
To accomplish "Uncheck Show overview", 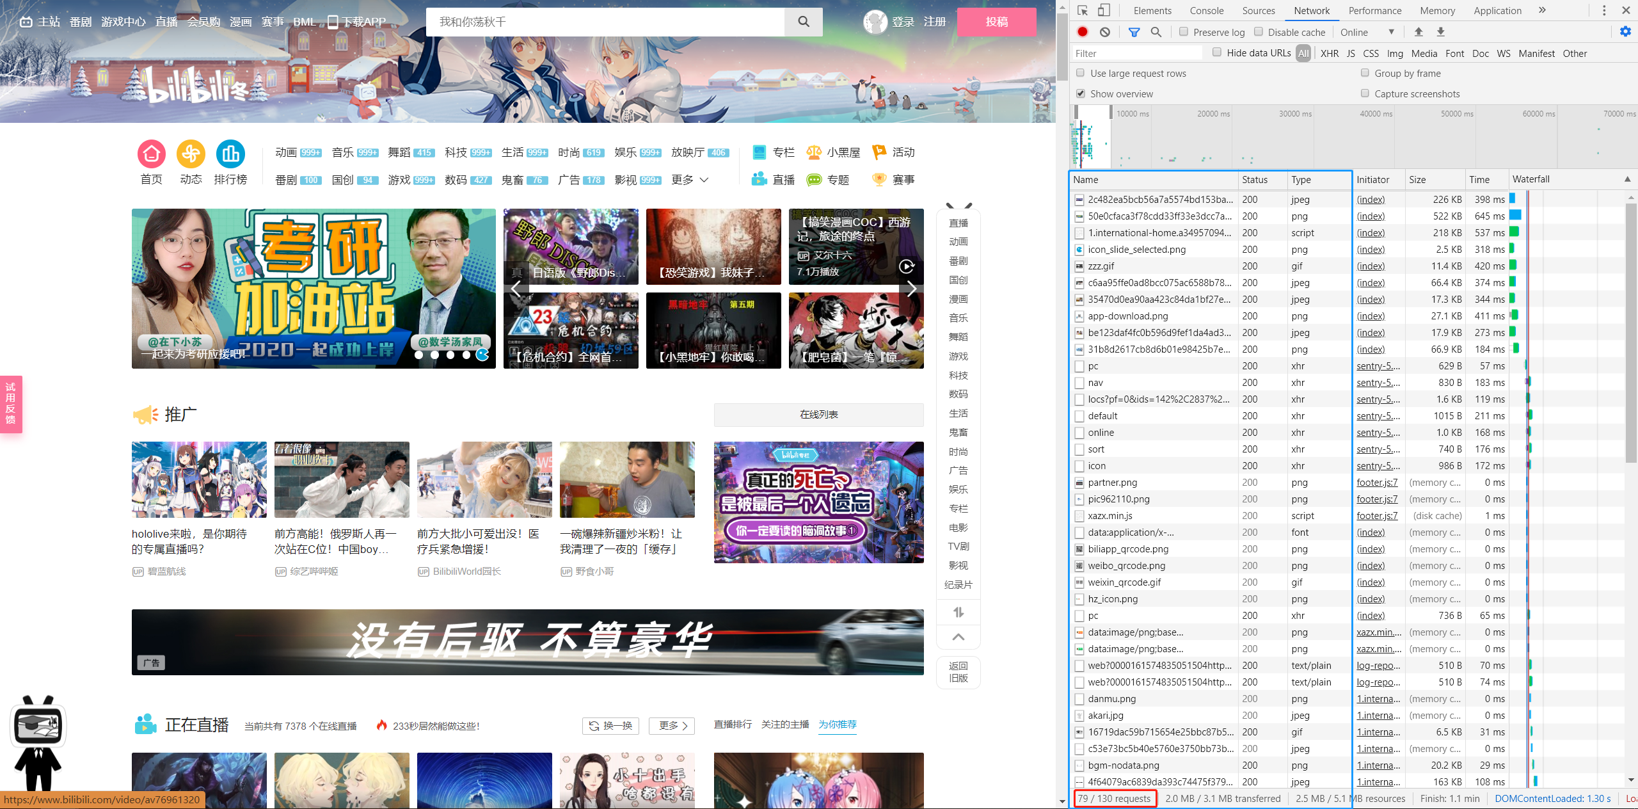I will click(1081, 93).
